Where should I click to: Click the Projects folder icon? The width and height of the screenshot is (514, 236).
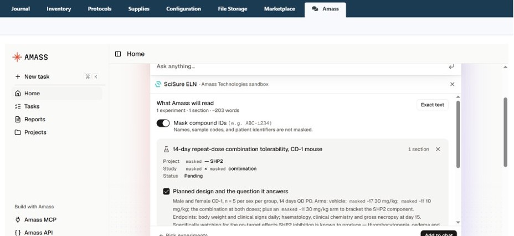[x=18, y=132]
